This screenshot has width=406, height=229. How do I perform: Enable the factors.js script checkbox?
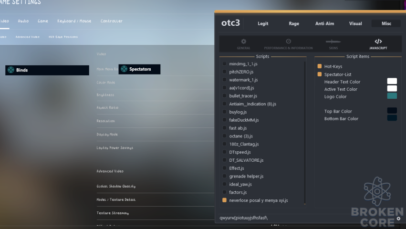click(x=224, y=192)
